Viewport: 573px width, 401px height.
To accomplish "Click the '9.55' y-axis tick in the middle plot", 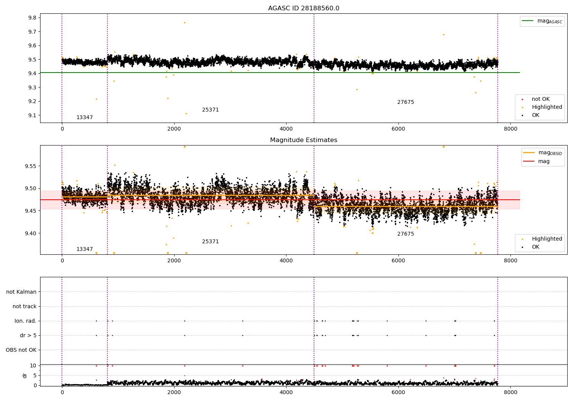I will pyautogui.click(x=31, y=167).
